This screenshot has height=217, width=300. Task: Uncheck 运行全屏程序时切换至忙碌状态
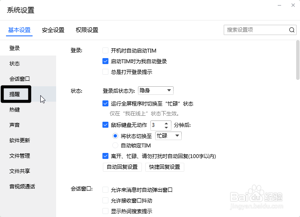click(105, 103)
